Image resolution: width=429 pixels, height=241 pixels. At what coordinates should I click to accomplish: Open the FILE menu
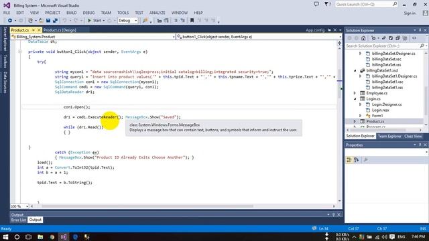(x=7, y=13)
